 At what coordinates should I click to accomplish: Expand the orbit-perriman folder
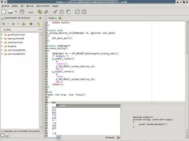click(x=2, y=42)
